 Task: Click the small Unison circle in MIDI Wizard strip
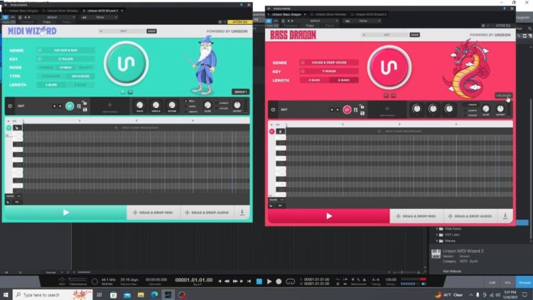click(x=70, y=106)
